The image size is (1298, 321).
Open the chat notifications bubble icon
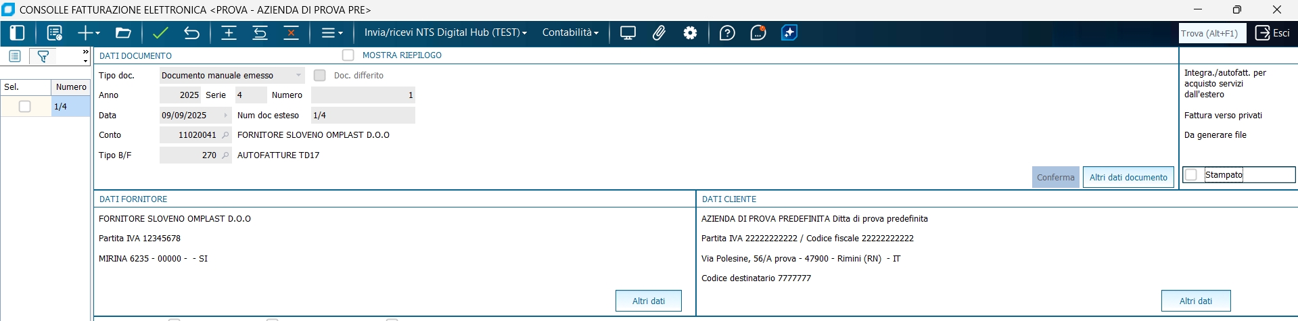758,33
